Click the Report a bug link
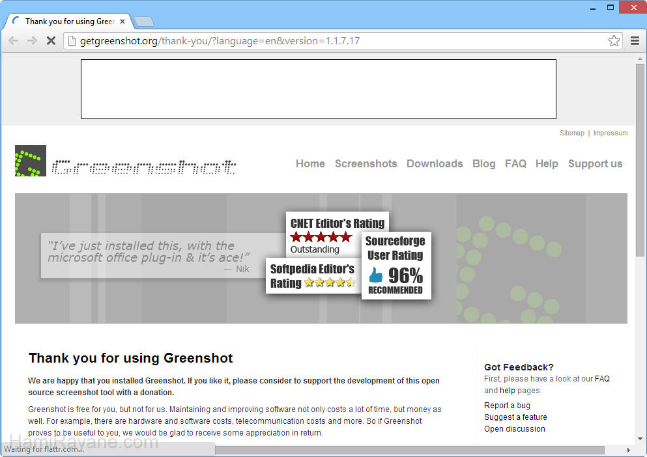Image resolution: width=647 pixels, height=457 pixels. click(507, 406)
